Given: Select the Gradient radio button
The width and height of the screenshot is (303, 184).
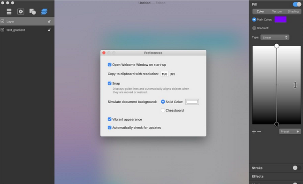Looking at the screenshot, I should pyautogui.click(x=254, y=28).
